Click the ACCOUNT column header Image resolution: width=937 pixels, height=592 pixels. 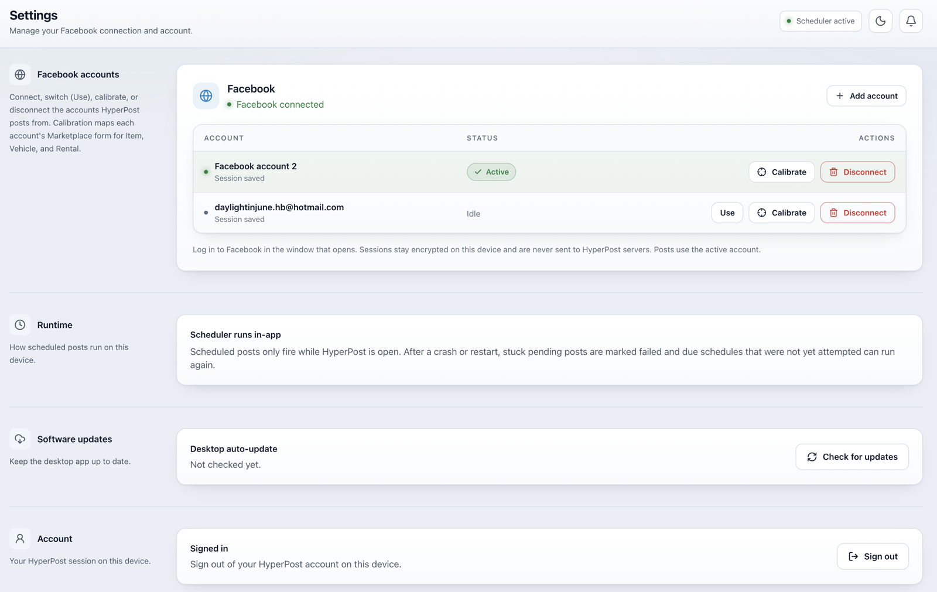pos(224,138)
